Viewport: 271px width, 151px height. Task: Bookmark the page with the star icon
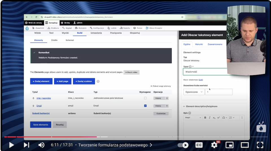pos(182,17)
